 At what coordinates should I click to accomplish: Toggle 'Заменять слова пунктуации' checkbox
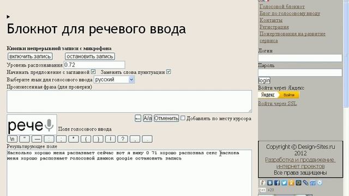pos(169,72)
